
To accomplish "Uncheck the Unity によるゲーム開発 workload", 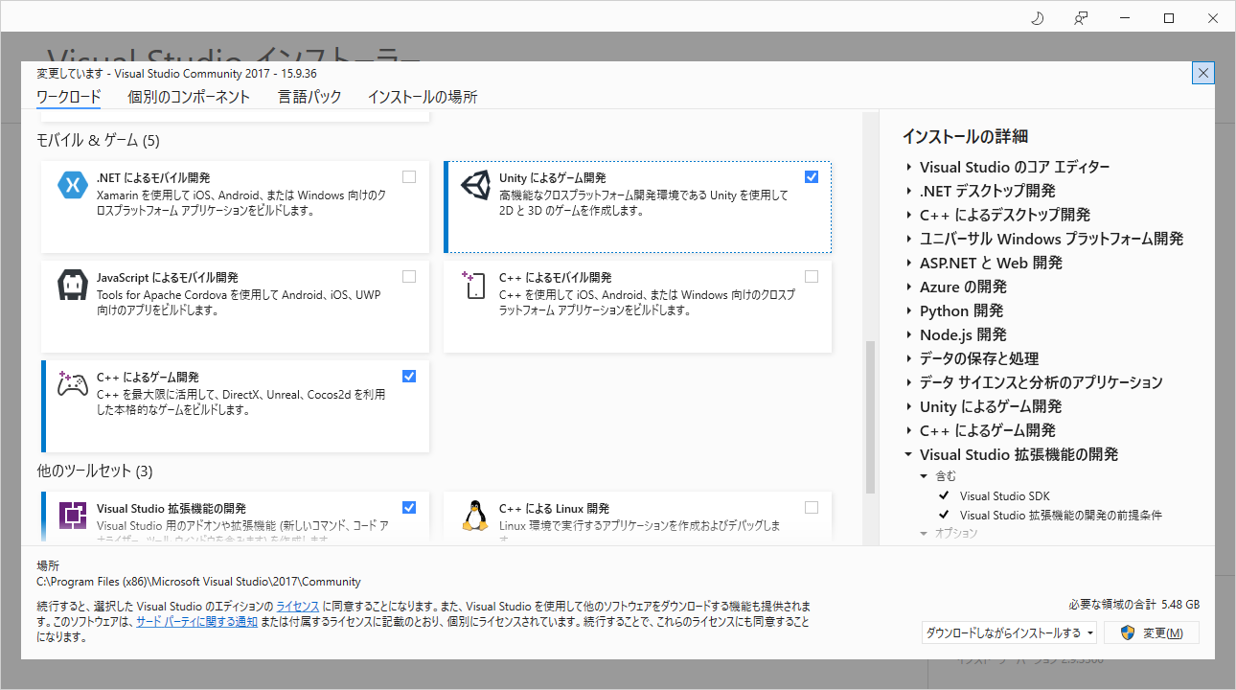I will [812, 176].
